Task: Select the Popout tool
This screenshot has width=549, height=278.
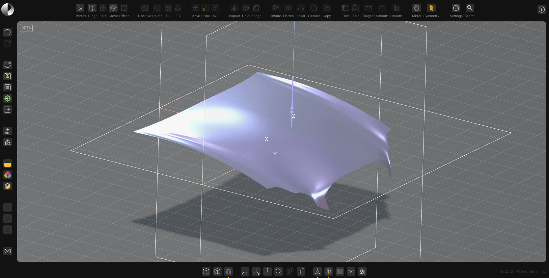Action: (234, 8)
